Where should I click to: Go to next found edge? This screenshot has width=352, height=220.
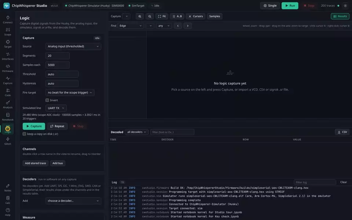pos(188,26)
